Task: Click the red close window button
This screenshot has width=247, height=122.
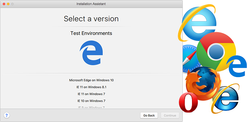Action: [4, 4]
